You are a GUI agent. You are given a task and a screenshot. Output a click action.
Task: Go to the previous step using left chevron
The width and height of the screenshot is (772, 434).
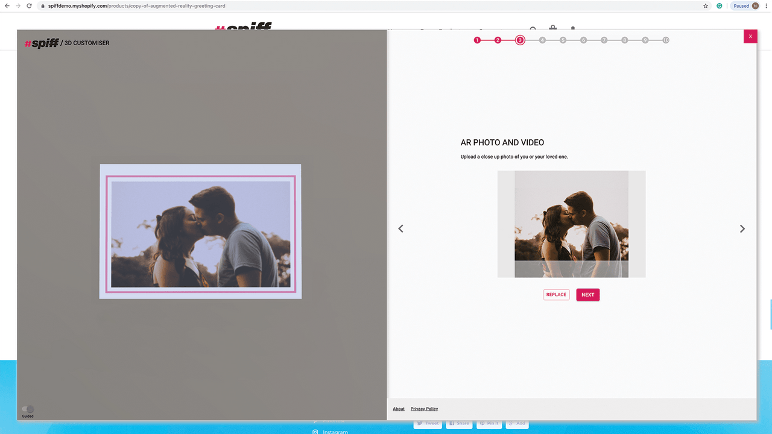coord(400,228)
